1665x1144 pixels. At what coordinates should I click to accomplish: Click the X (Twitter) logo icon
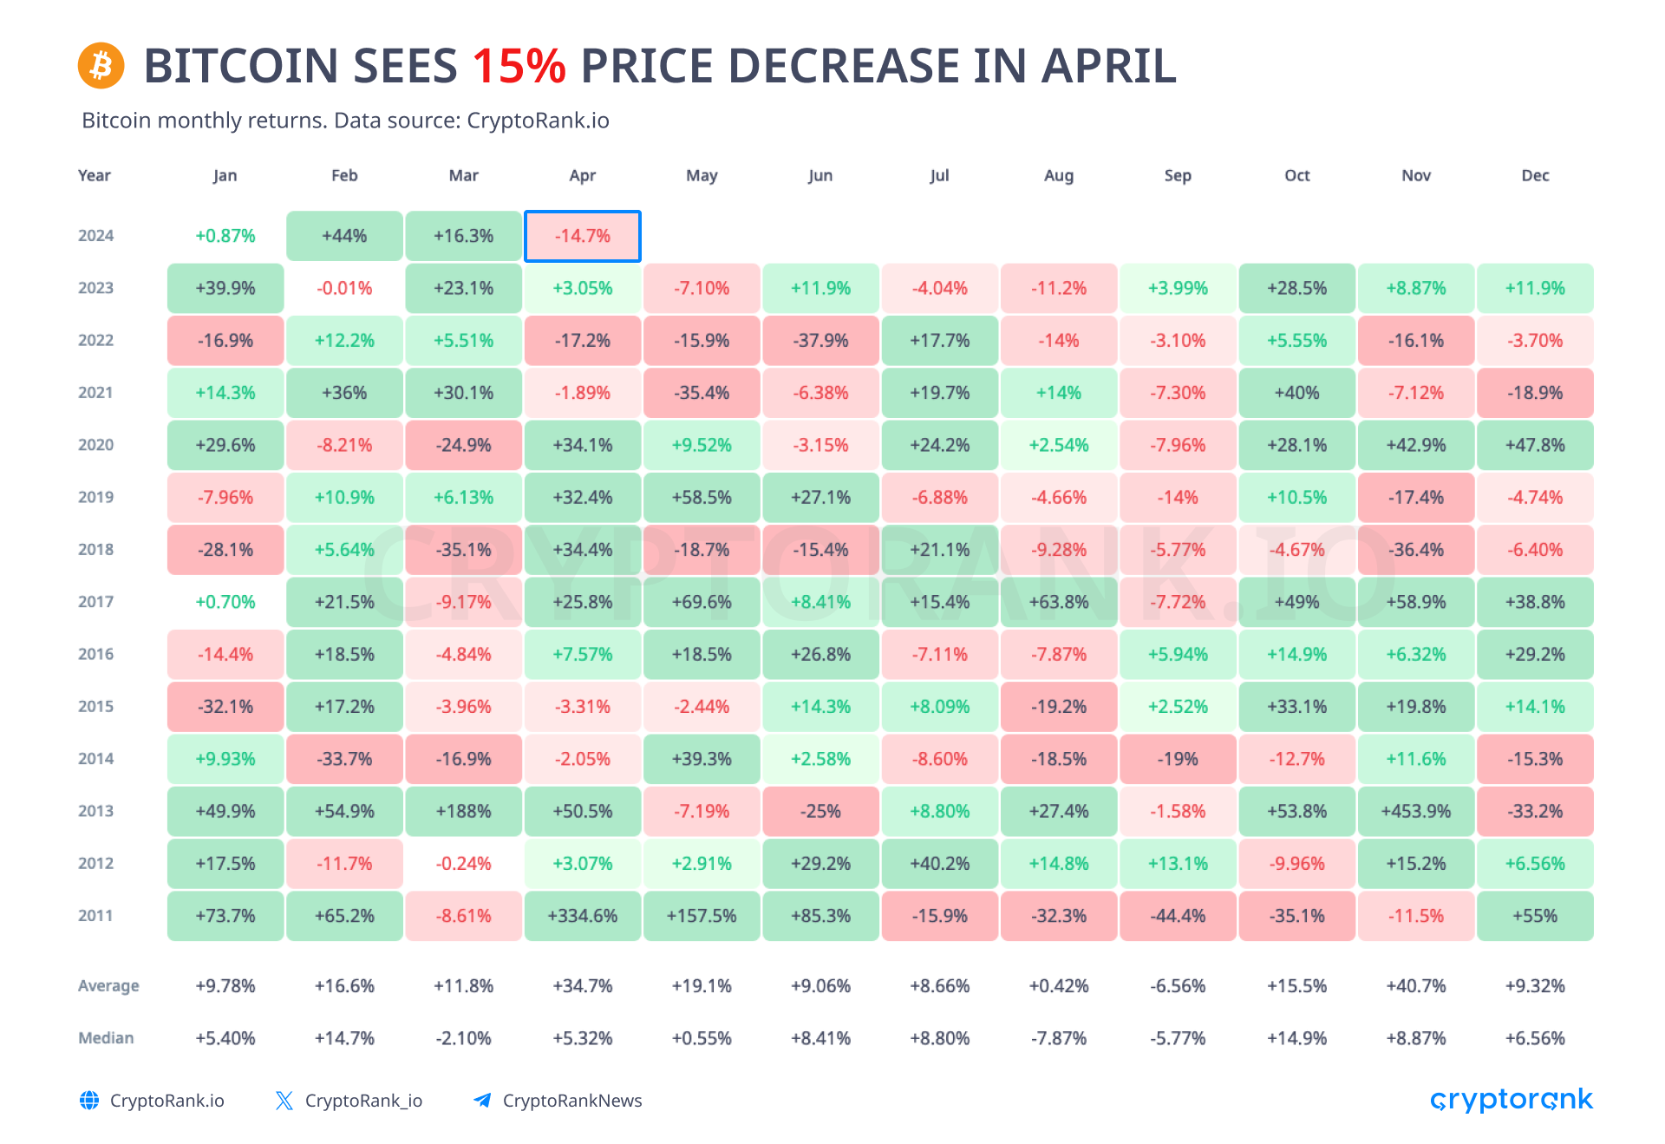coord(284,1101)
